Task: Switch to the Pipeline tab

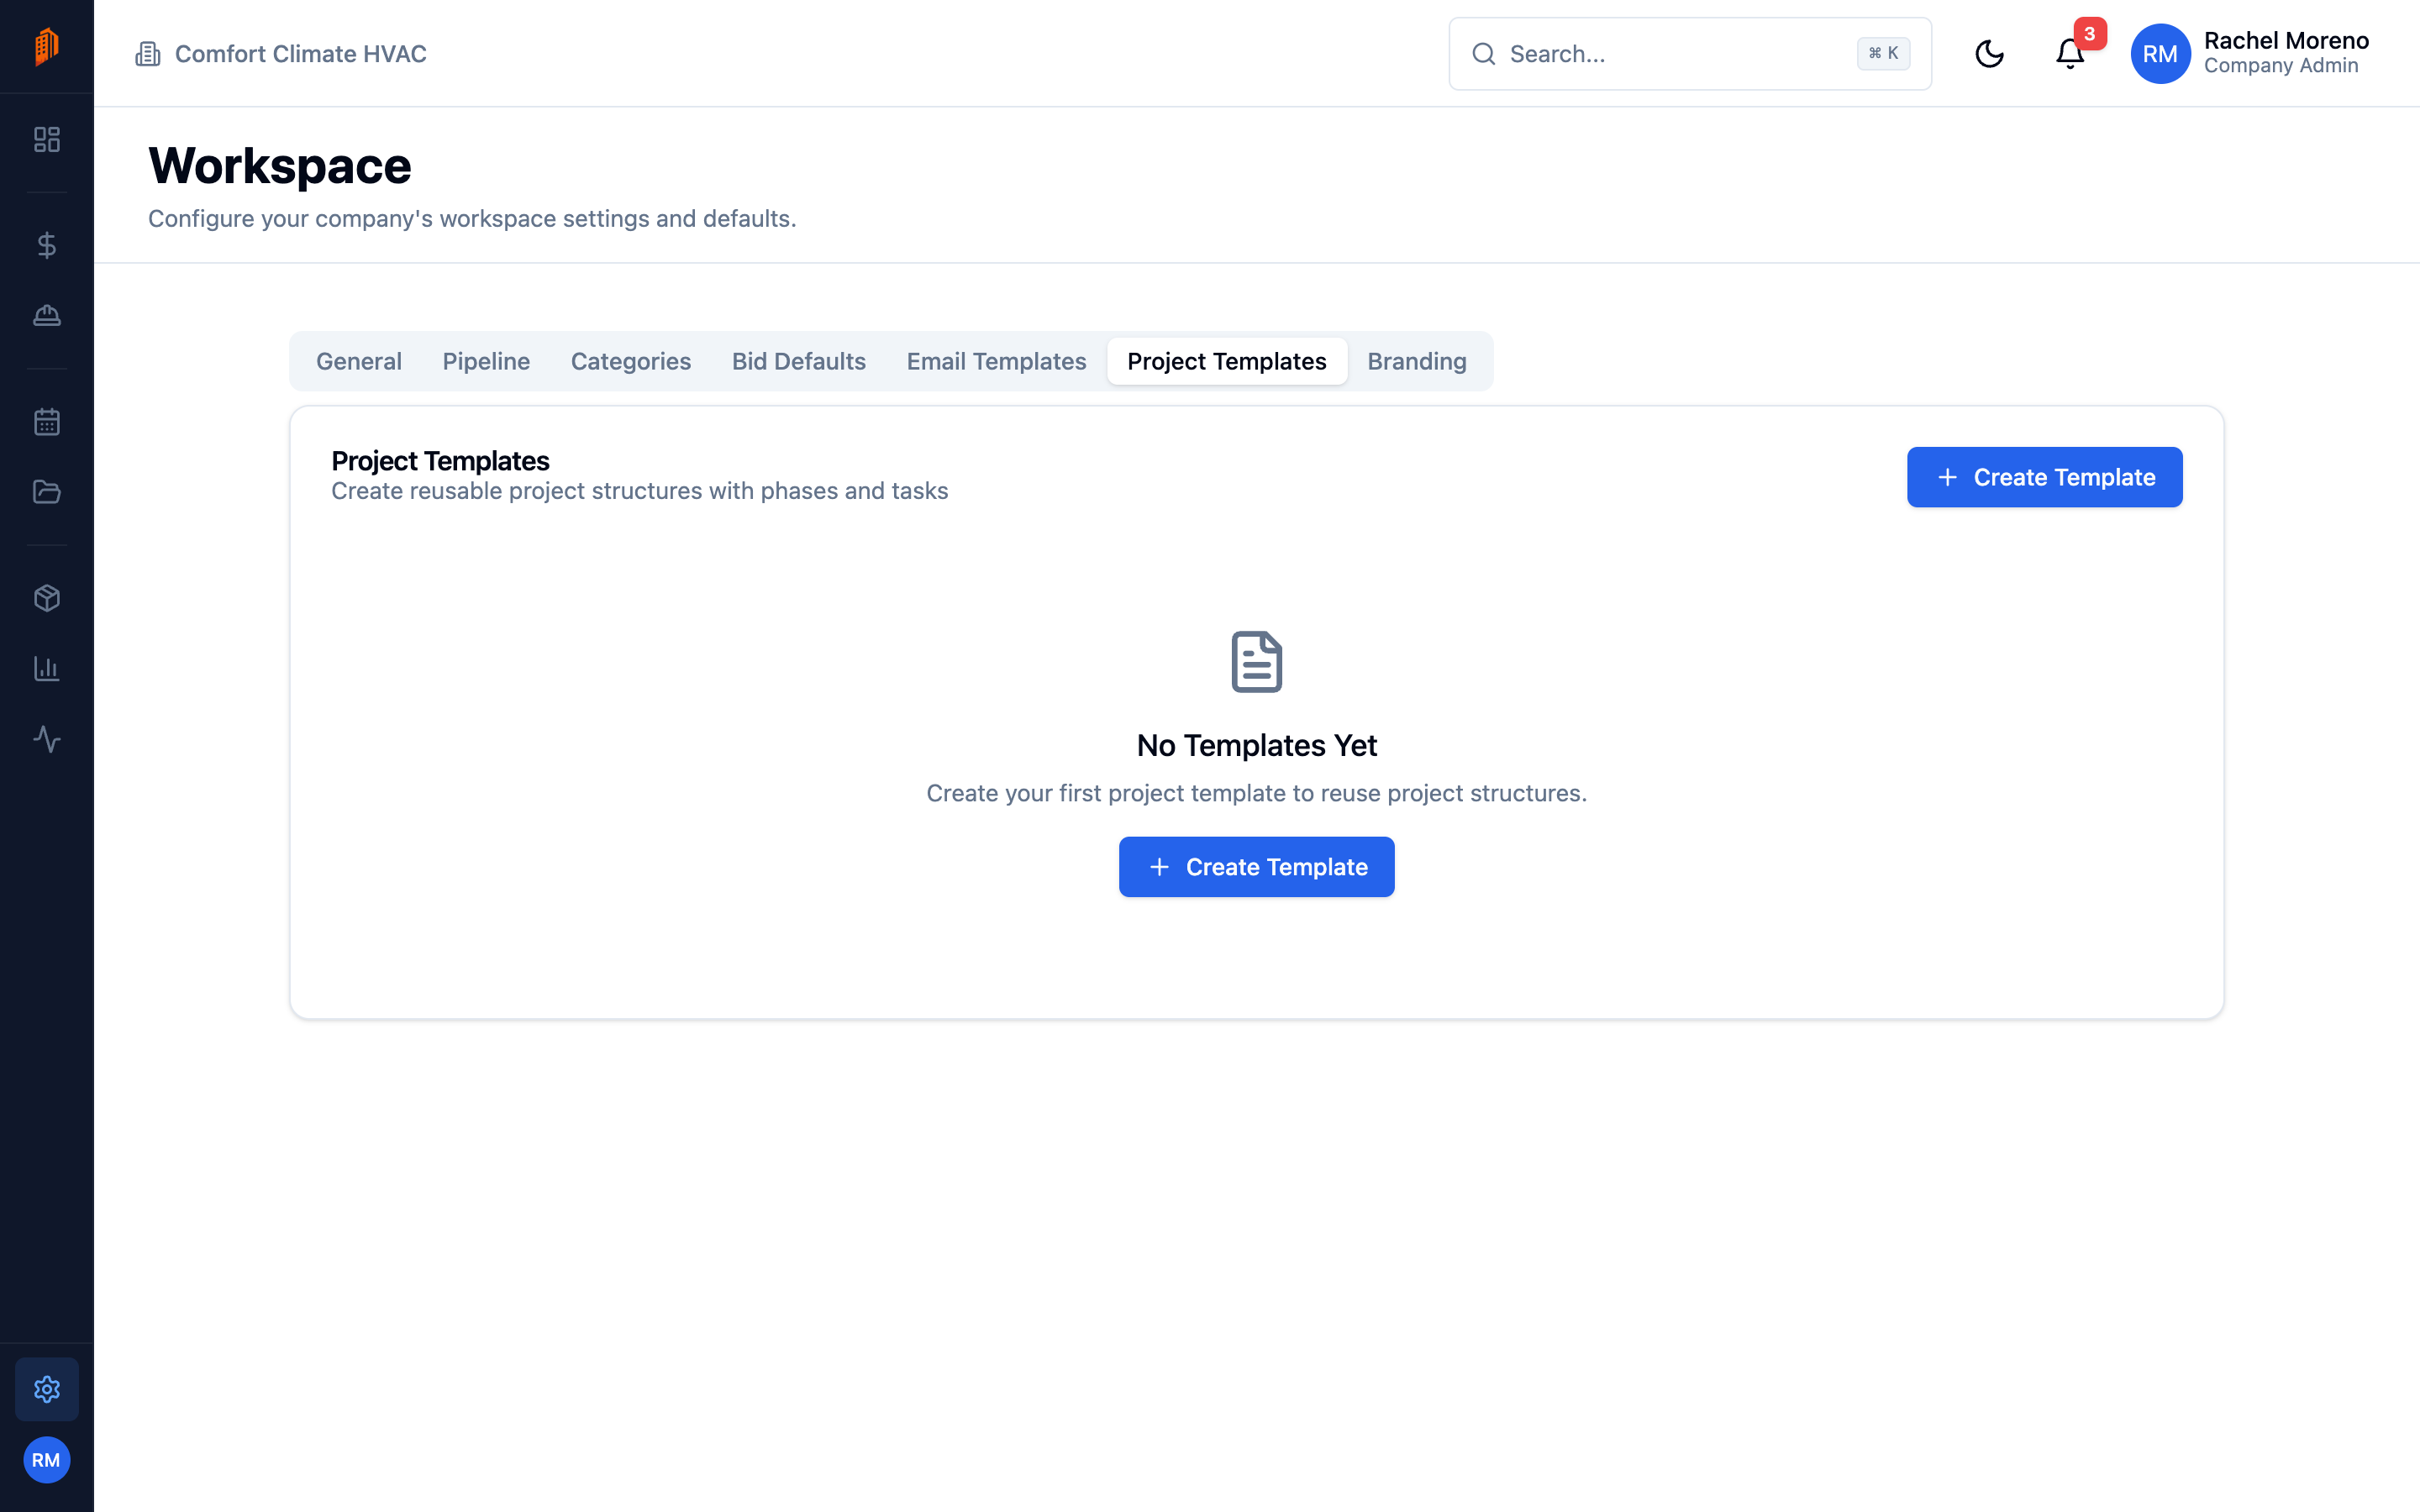Action: pyautogui.click(x=486, y=361)
